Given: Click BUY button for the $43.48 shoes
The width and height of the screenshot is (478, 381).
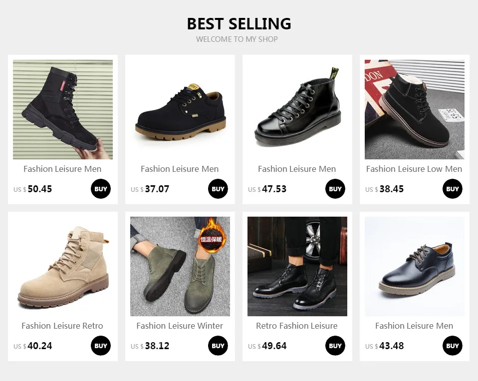Looking at the screenshot, I should click(x=453, y=346).
